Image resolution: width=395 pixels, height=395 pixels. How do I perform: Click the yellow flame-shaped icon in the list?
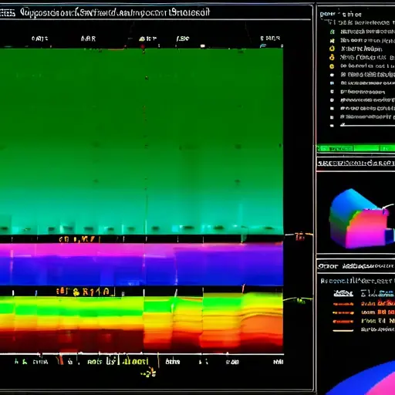click(x=332, y=57)
